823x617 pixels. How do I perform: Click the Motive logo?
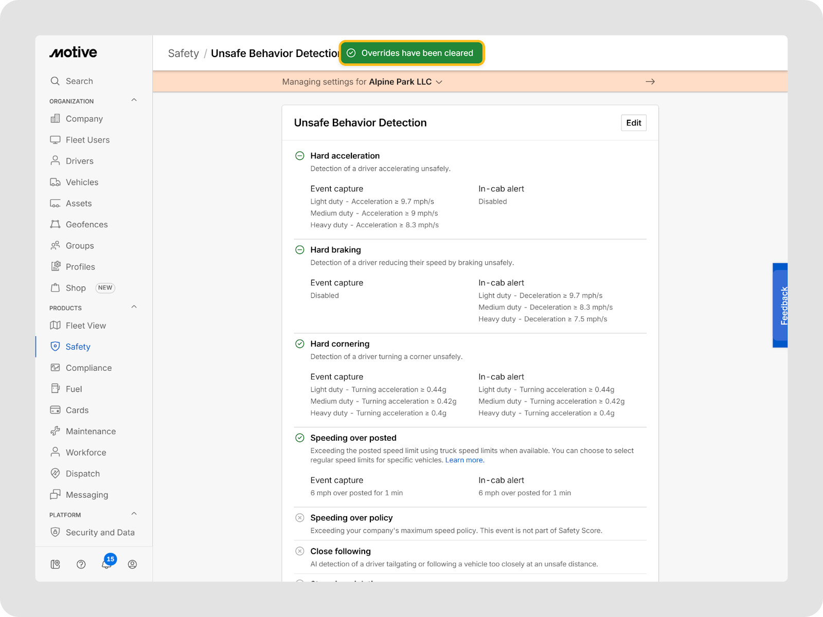click(73, 52)
